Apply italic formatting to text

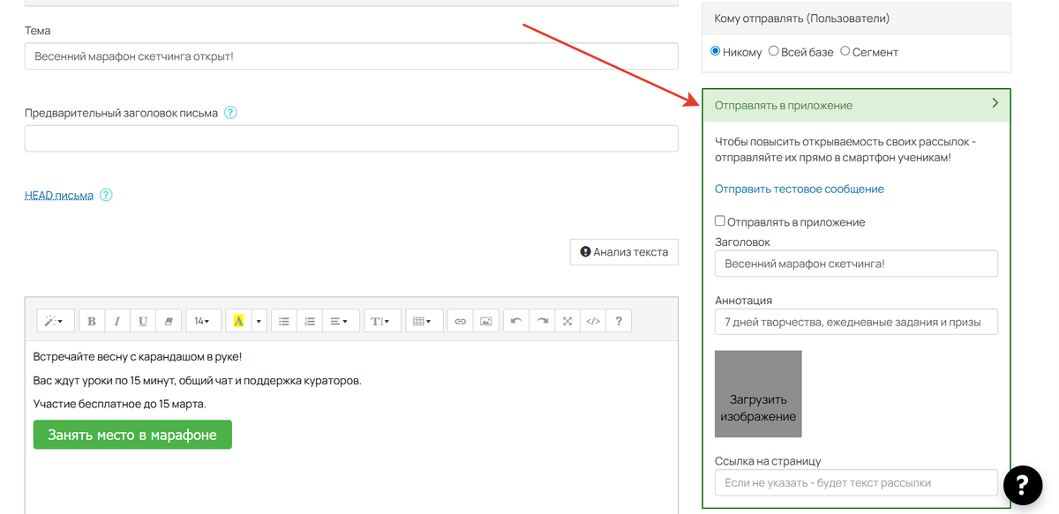point(117,322)
